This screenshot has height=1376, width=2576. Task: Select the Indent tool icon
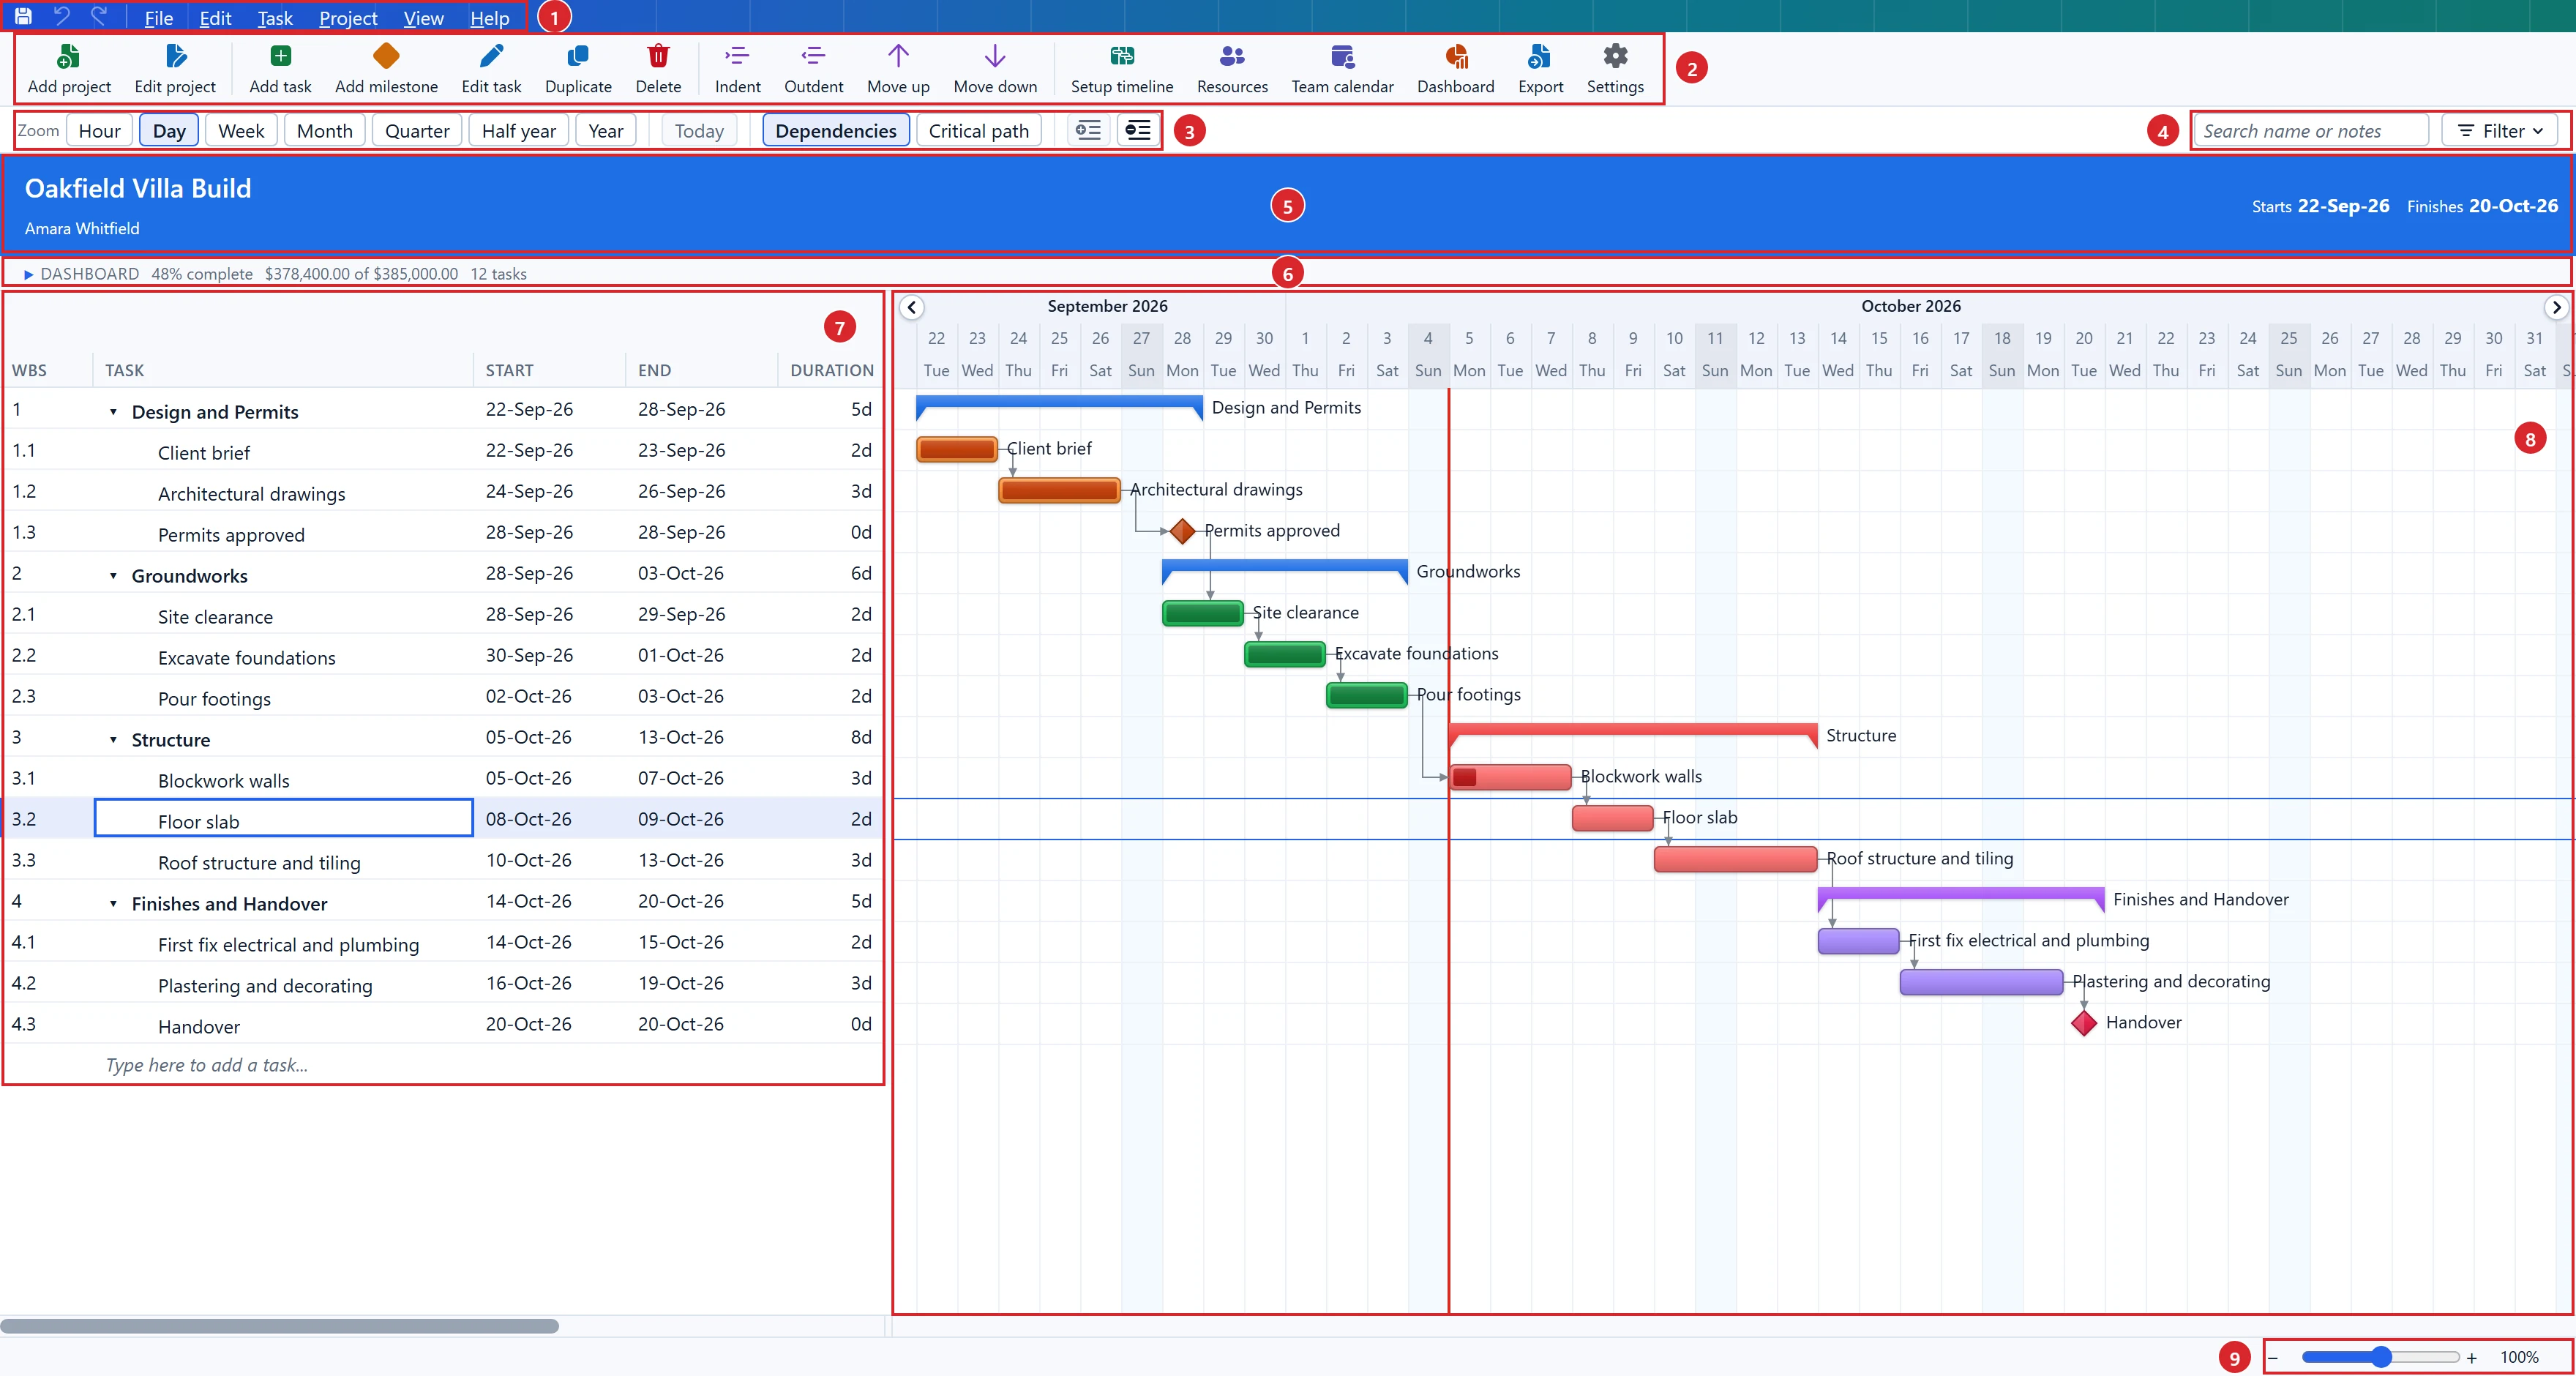tap(737, 56)
